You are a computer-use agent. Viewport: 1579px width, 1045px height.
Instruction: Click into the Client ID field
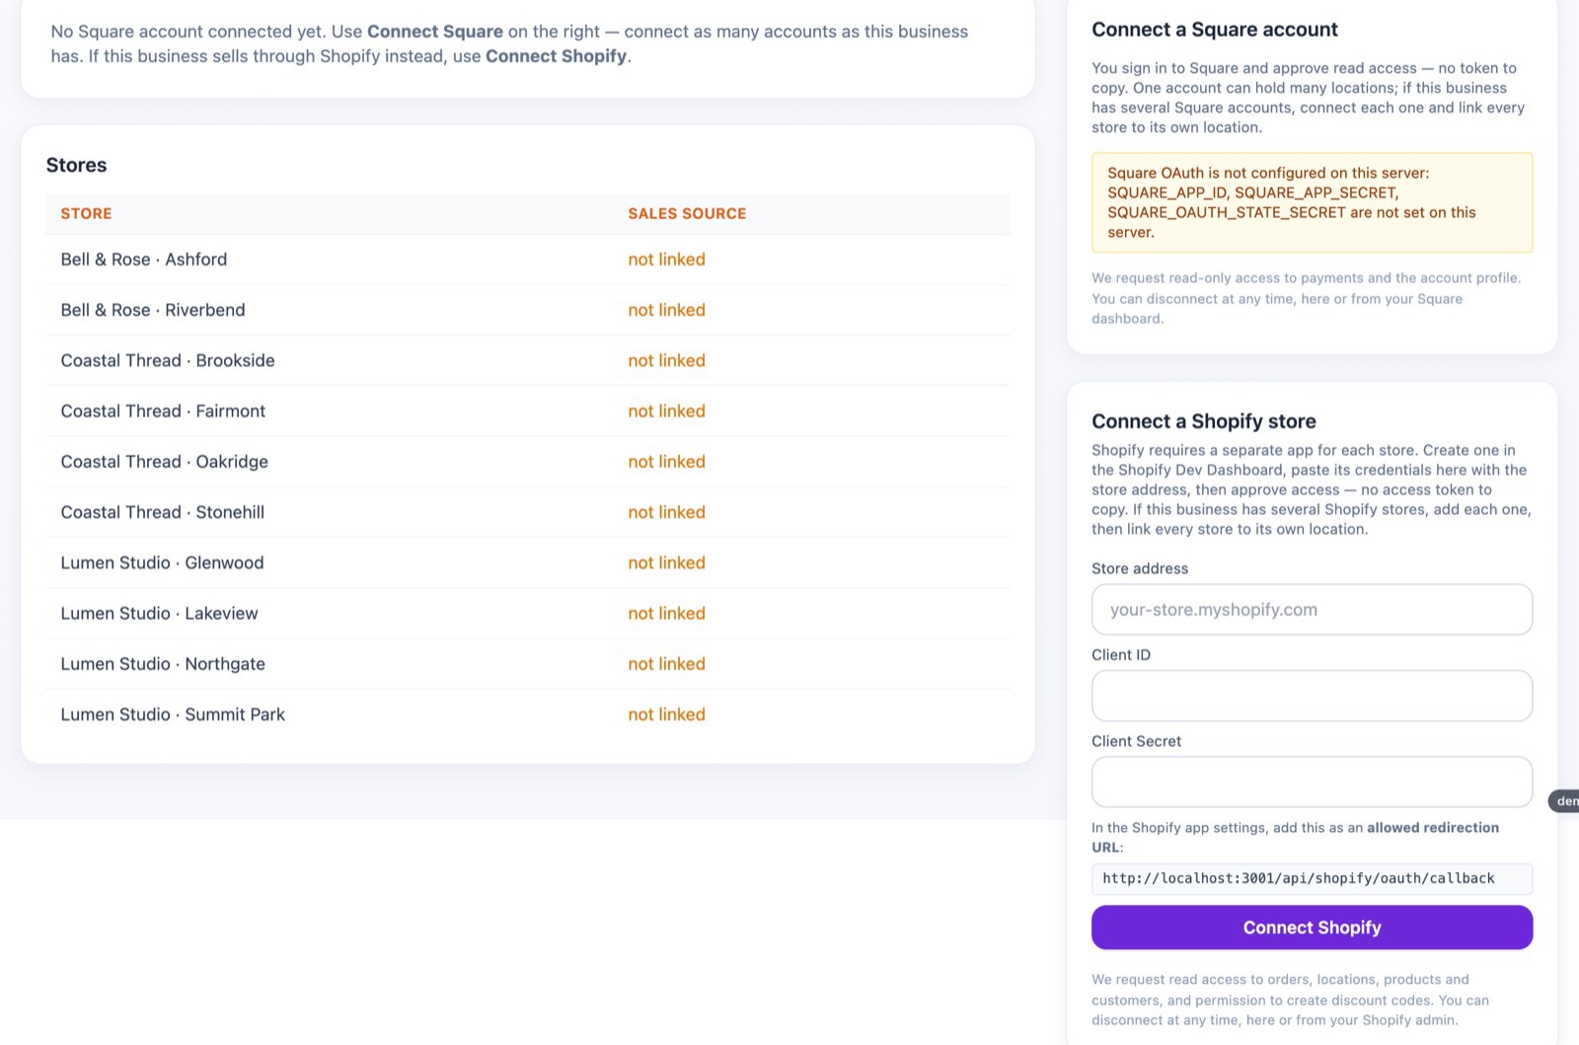tap(1312, 696)
